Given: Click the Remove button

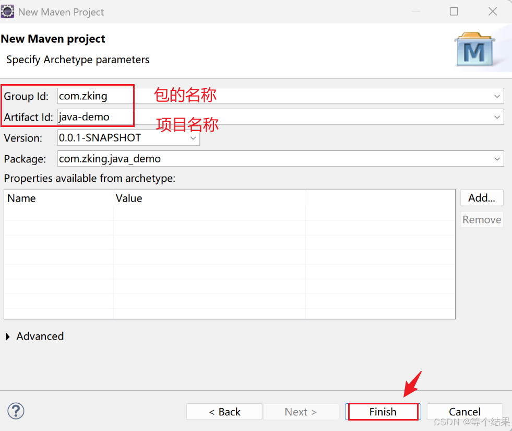Looking at the screenshot, I should 482,219.
